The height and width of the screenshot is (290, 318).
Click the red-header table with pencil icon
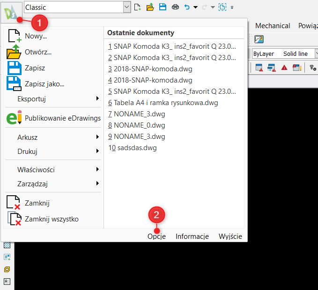[x=297, y=68]
